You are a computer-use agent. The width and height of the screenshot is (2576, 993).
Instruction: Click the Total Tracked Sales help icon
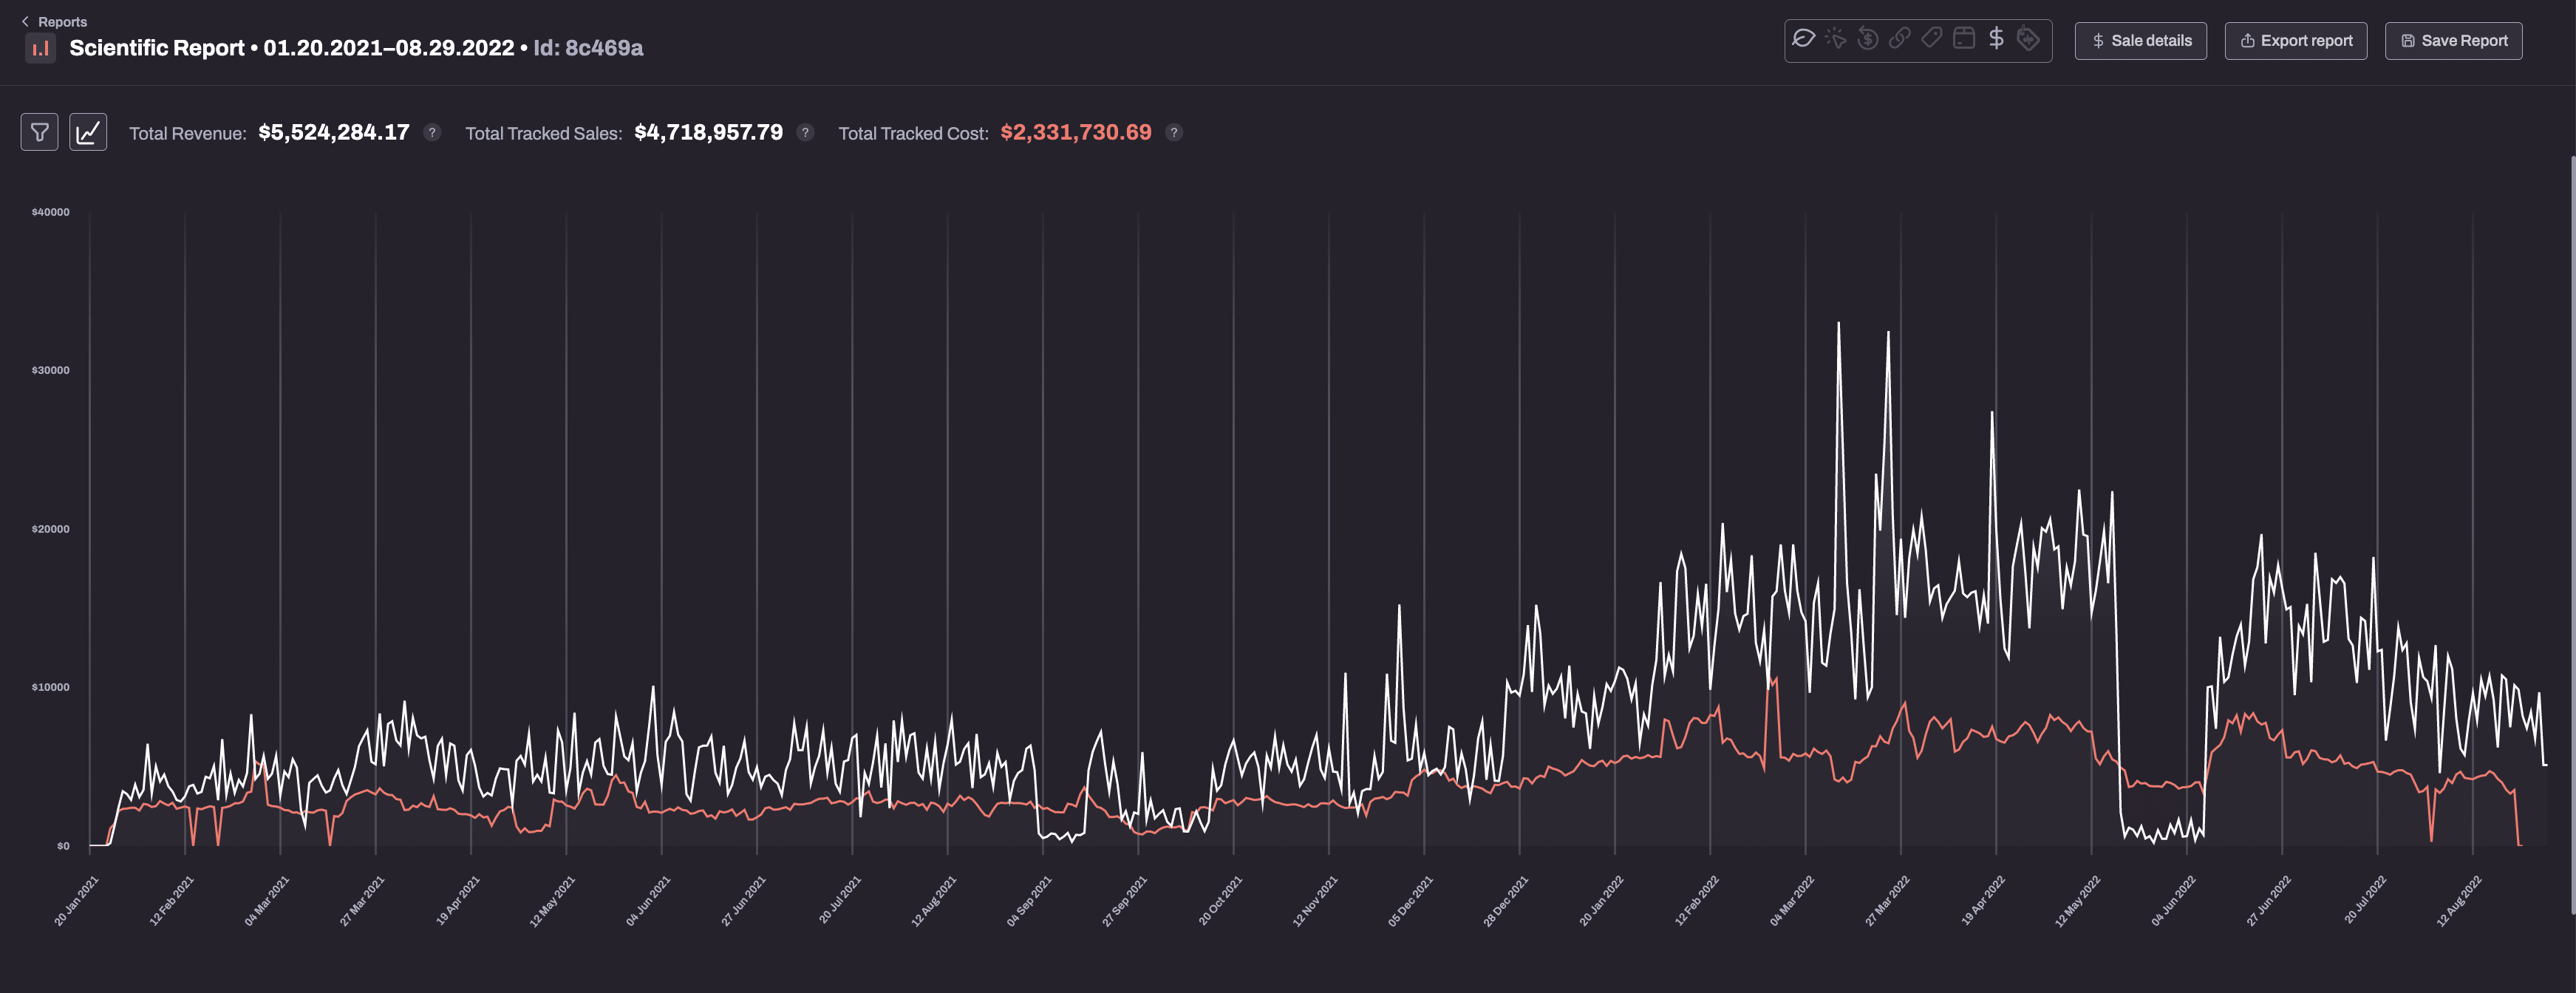click(805, 133)
